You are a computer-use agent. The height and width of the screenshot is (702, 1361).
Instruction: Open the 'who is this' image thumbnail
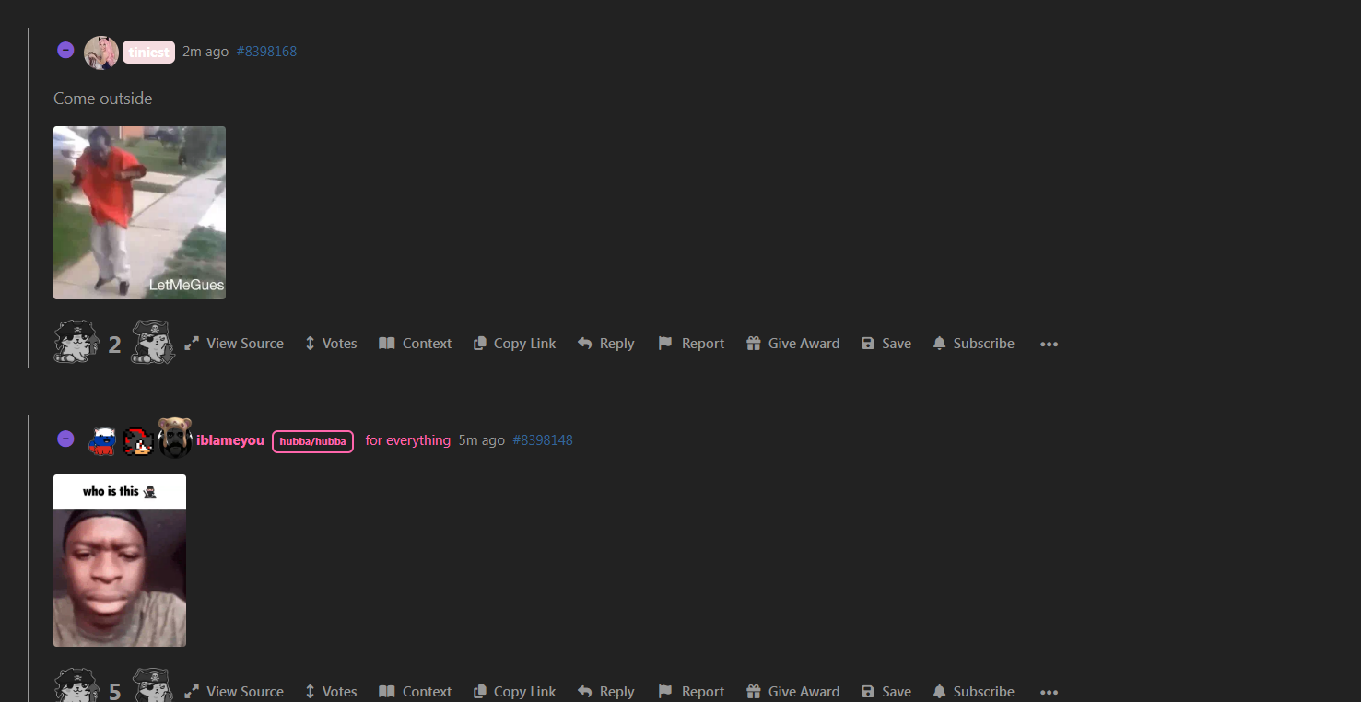click(x=120, y=560)
